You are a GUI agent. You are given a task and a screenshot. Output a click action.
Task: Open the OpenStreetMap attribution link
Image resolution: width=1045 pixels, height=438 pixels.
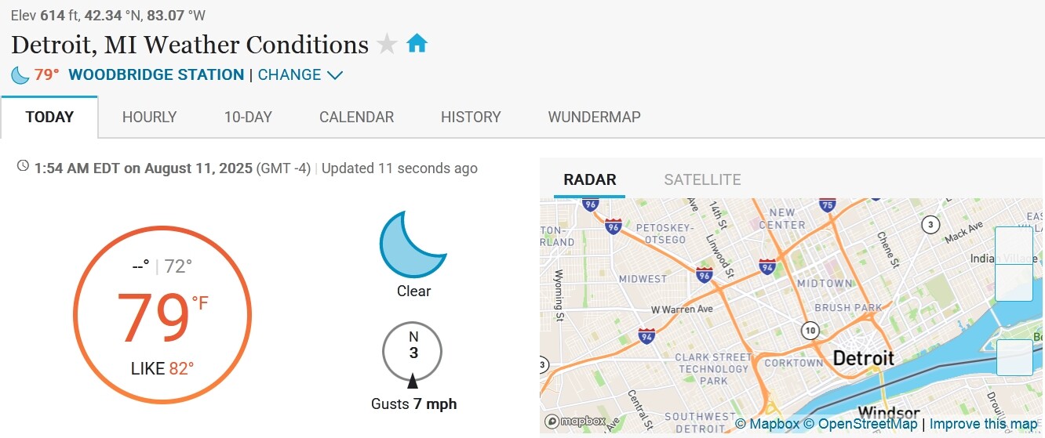tap(860, 424)
